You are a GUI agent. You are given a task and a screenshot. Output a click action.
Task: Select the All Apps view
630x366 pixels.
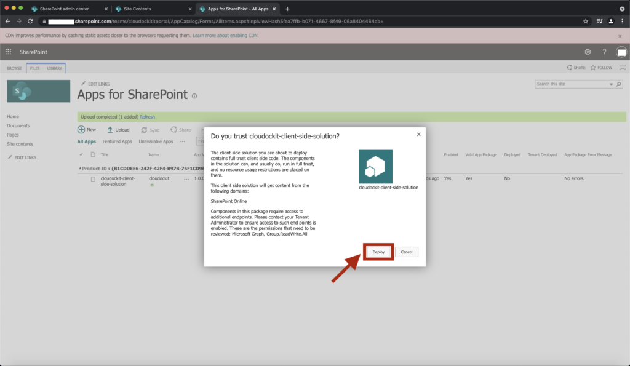point(86,141)
